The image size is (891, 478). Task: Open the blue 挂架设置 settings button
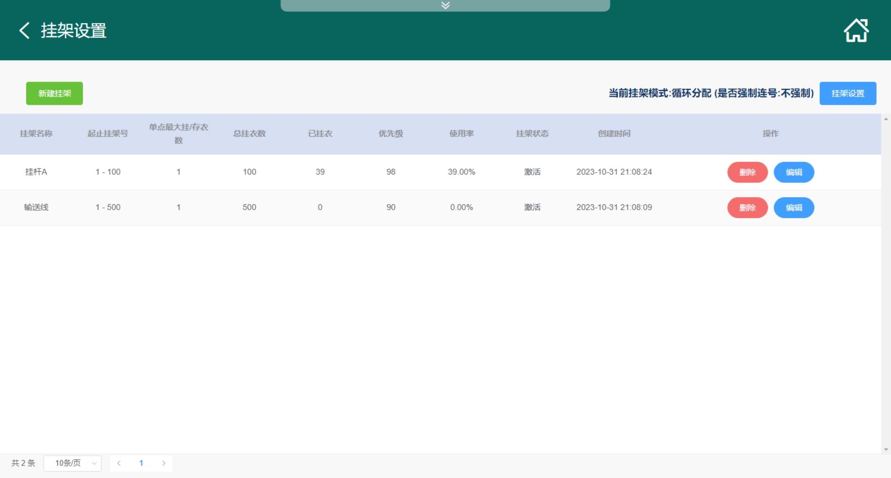(x=848, y=93)
